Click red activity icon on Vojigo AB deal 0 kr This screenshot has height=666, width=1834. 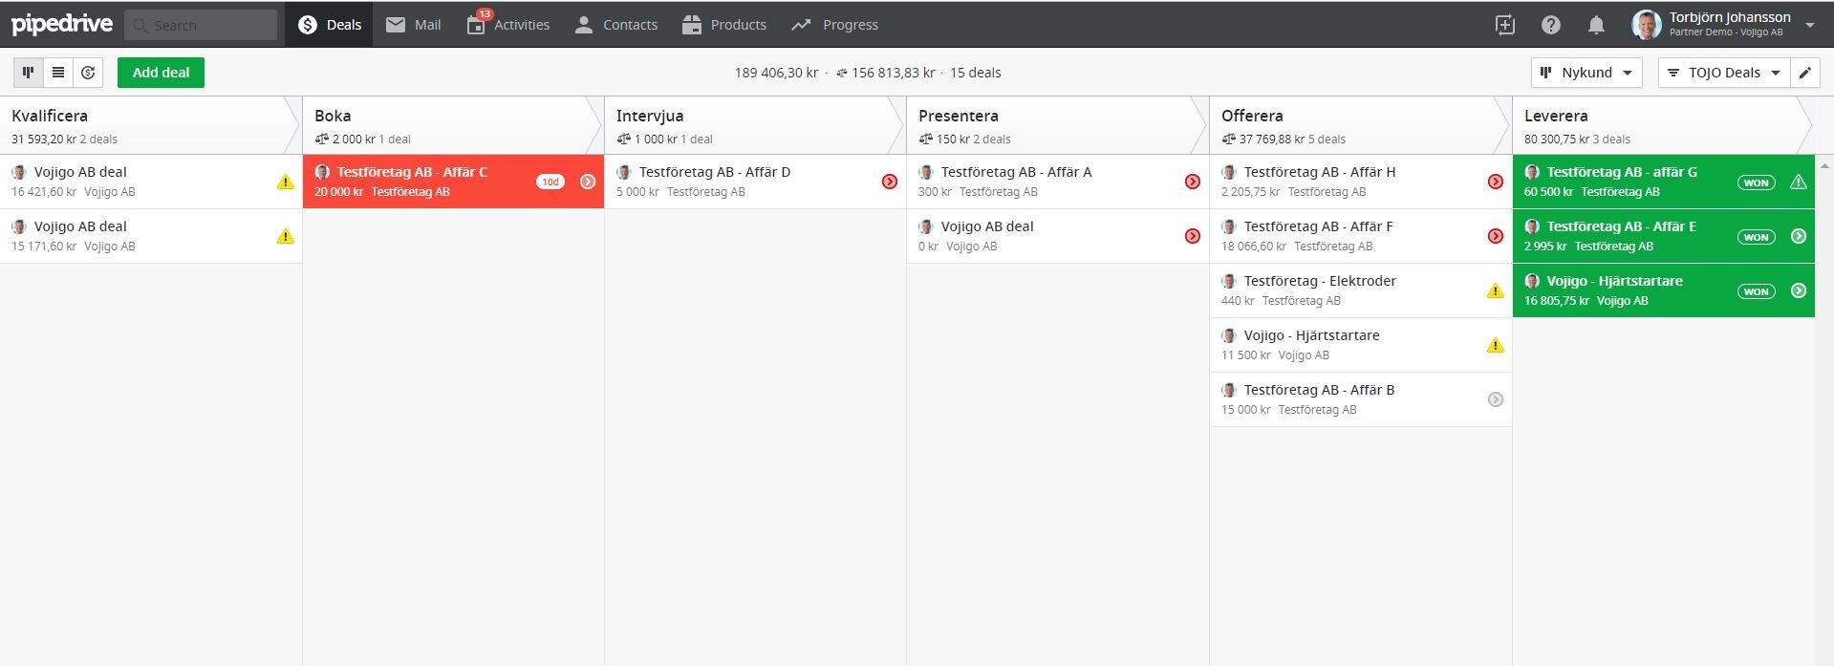[1193, 236]
